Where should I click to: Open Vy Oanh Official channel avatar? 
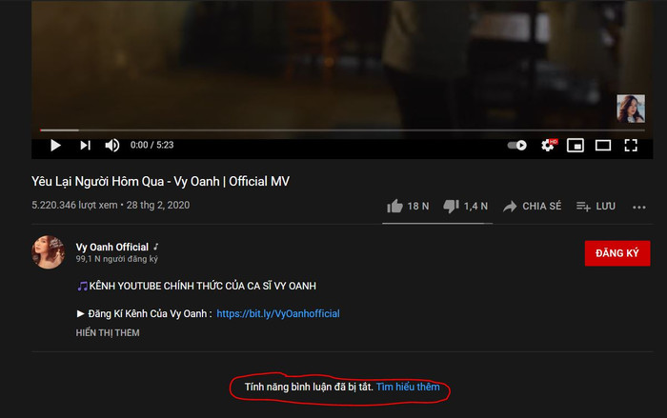49,251
